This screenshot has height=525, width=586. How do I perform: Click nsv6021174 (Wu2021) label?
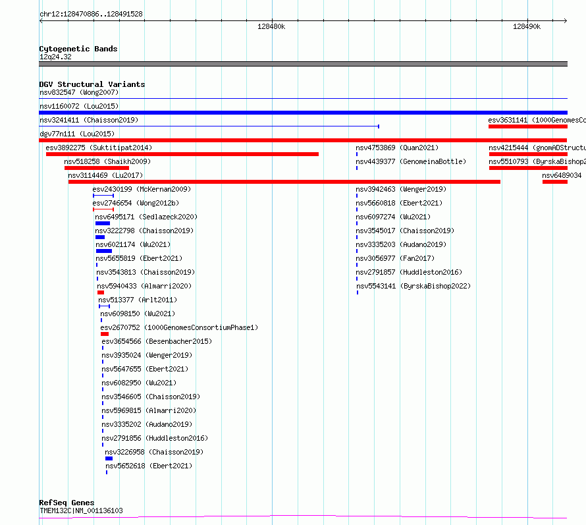[133, 244]
